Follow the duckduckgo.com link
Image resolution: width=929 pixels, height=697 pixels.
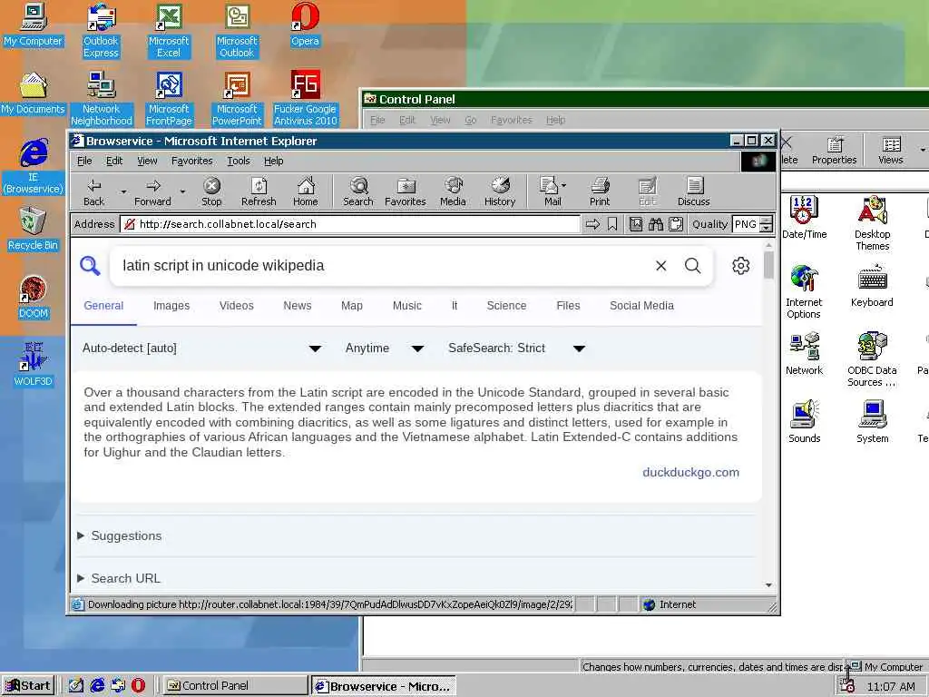690,472
